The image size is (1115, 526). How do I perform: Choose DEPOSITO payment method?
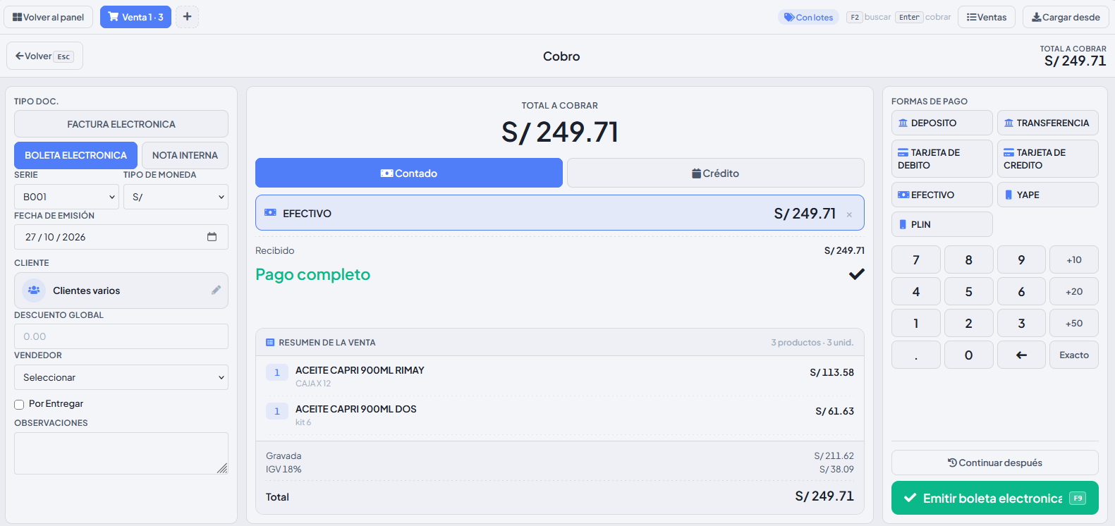[x=942, y=123]
